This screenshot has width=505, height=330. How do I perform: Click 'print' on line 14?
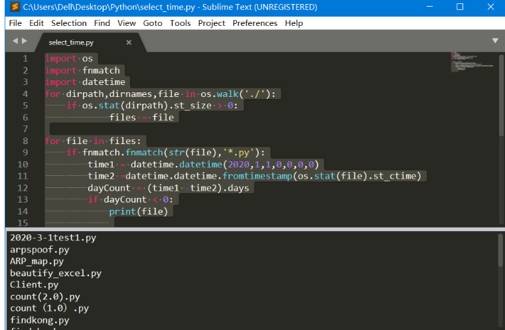(x=123, y=211)
